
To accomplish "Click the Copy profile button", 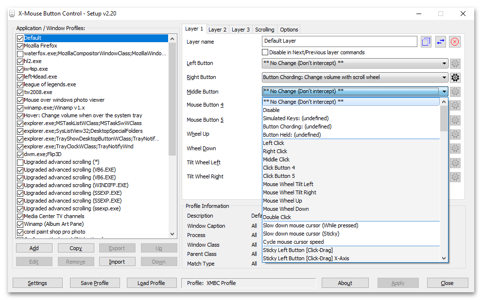I will coord(76,248).
